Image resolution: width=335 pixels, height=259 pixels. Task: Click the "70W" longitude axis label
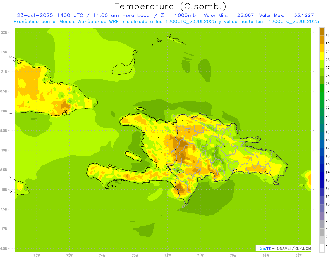coord(233,255)
